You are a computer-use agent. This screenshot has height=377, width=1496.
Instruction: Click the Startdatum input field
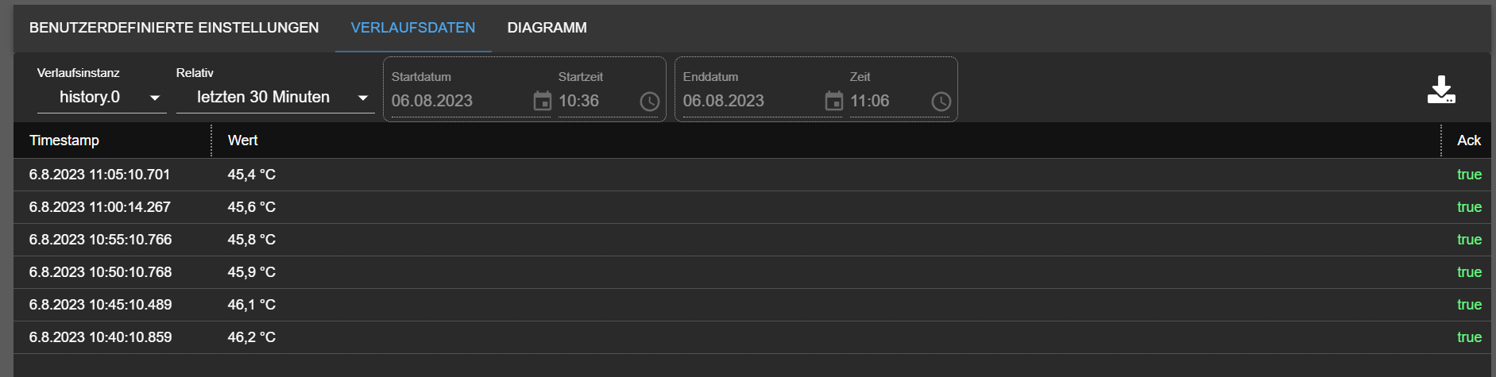coord(457,101)
